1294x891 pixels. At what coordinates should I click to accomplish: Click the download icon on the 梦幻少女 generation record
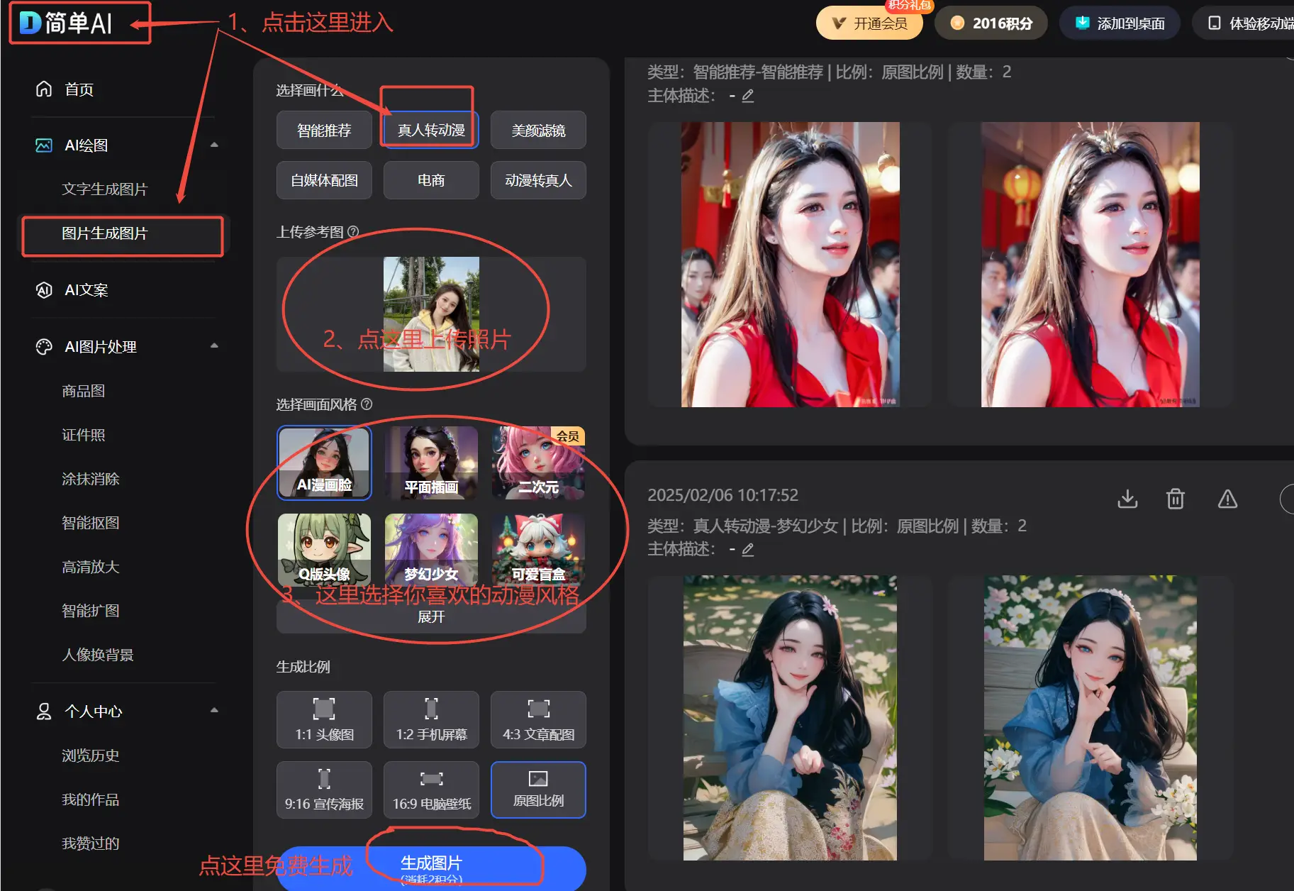click(1127, 499)
